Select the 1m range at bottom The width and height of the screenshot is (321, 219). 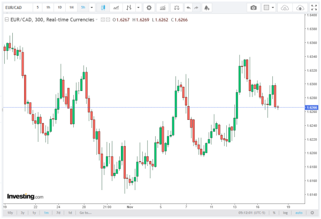(x=47, y=213)
